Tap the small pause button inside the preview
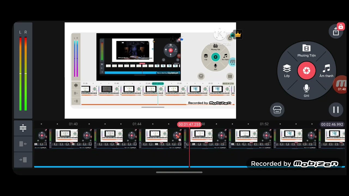Image resolution: width=349 pixels, height=196 pixels. 230,76
